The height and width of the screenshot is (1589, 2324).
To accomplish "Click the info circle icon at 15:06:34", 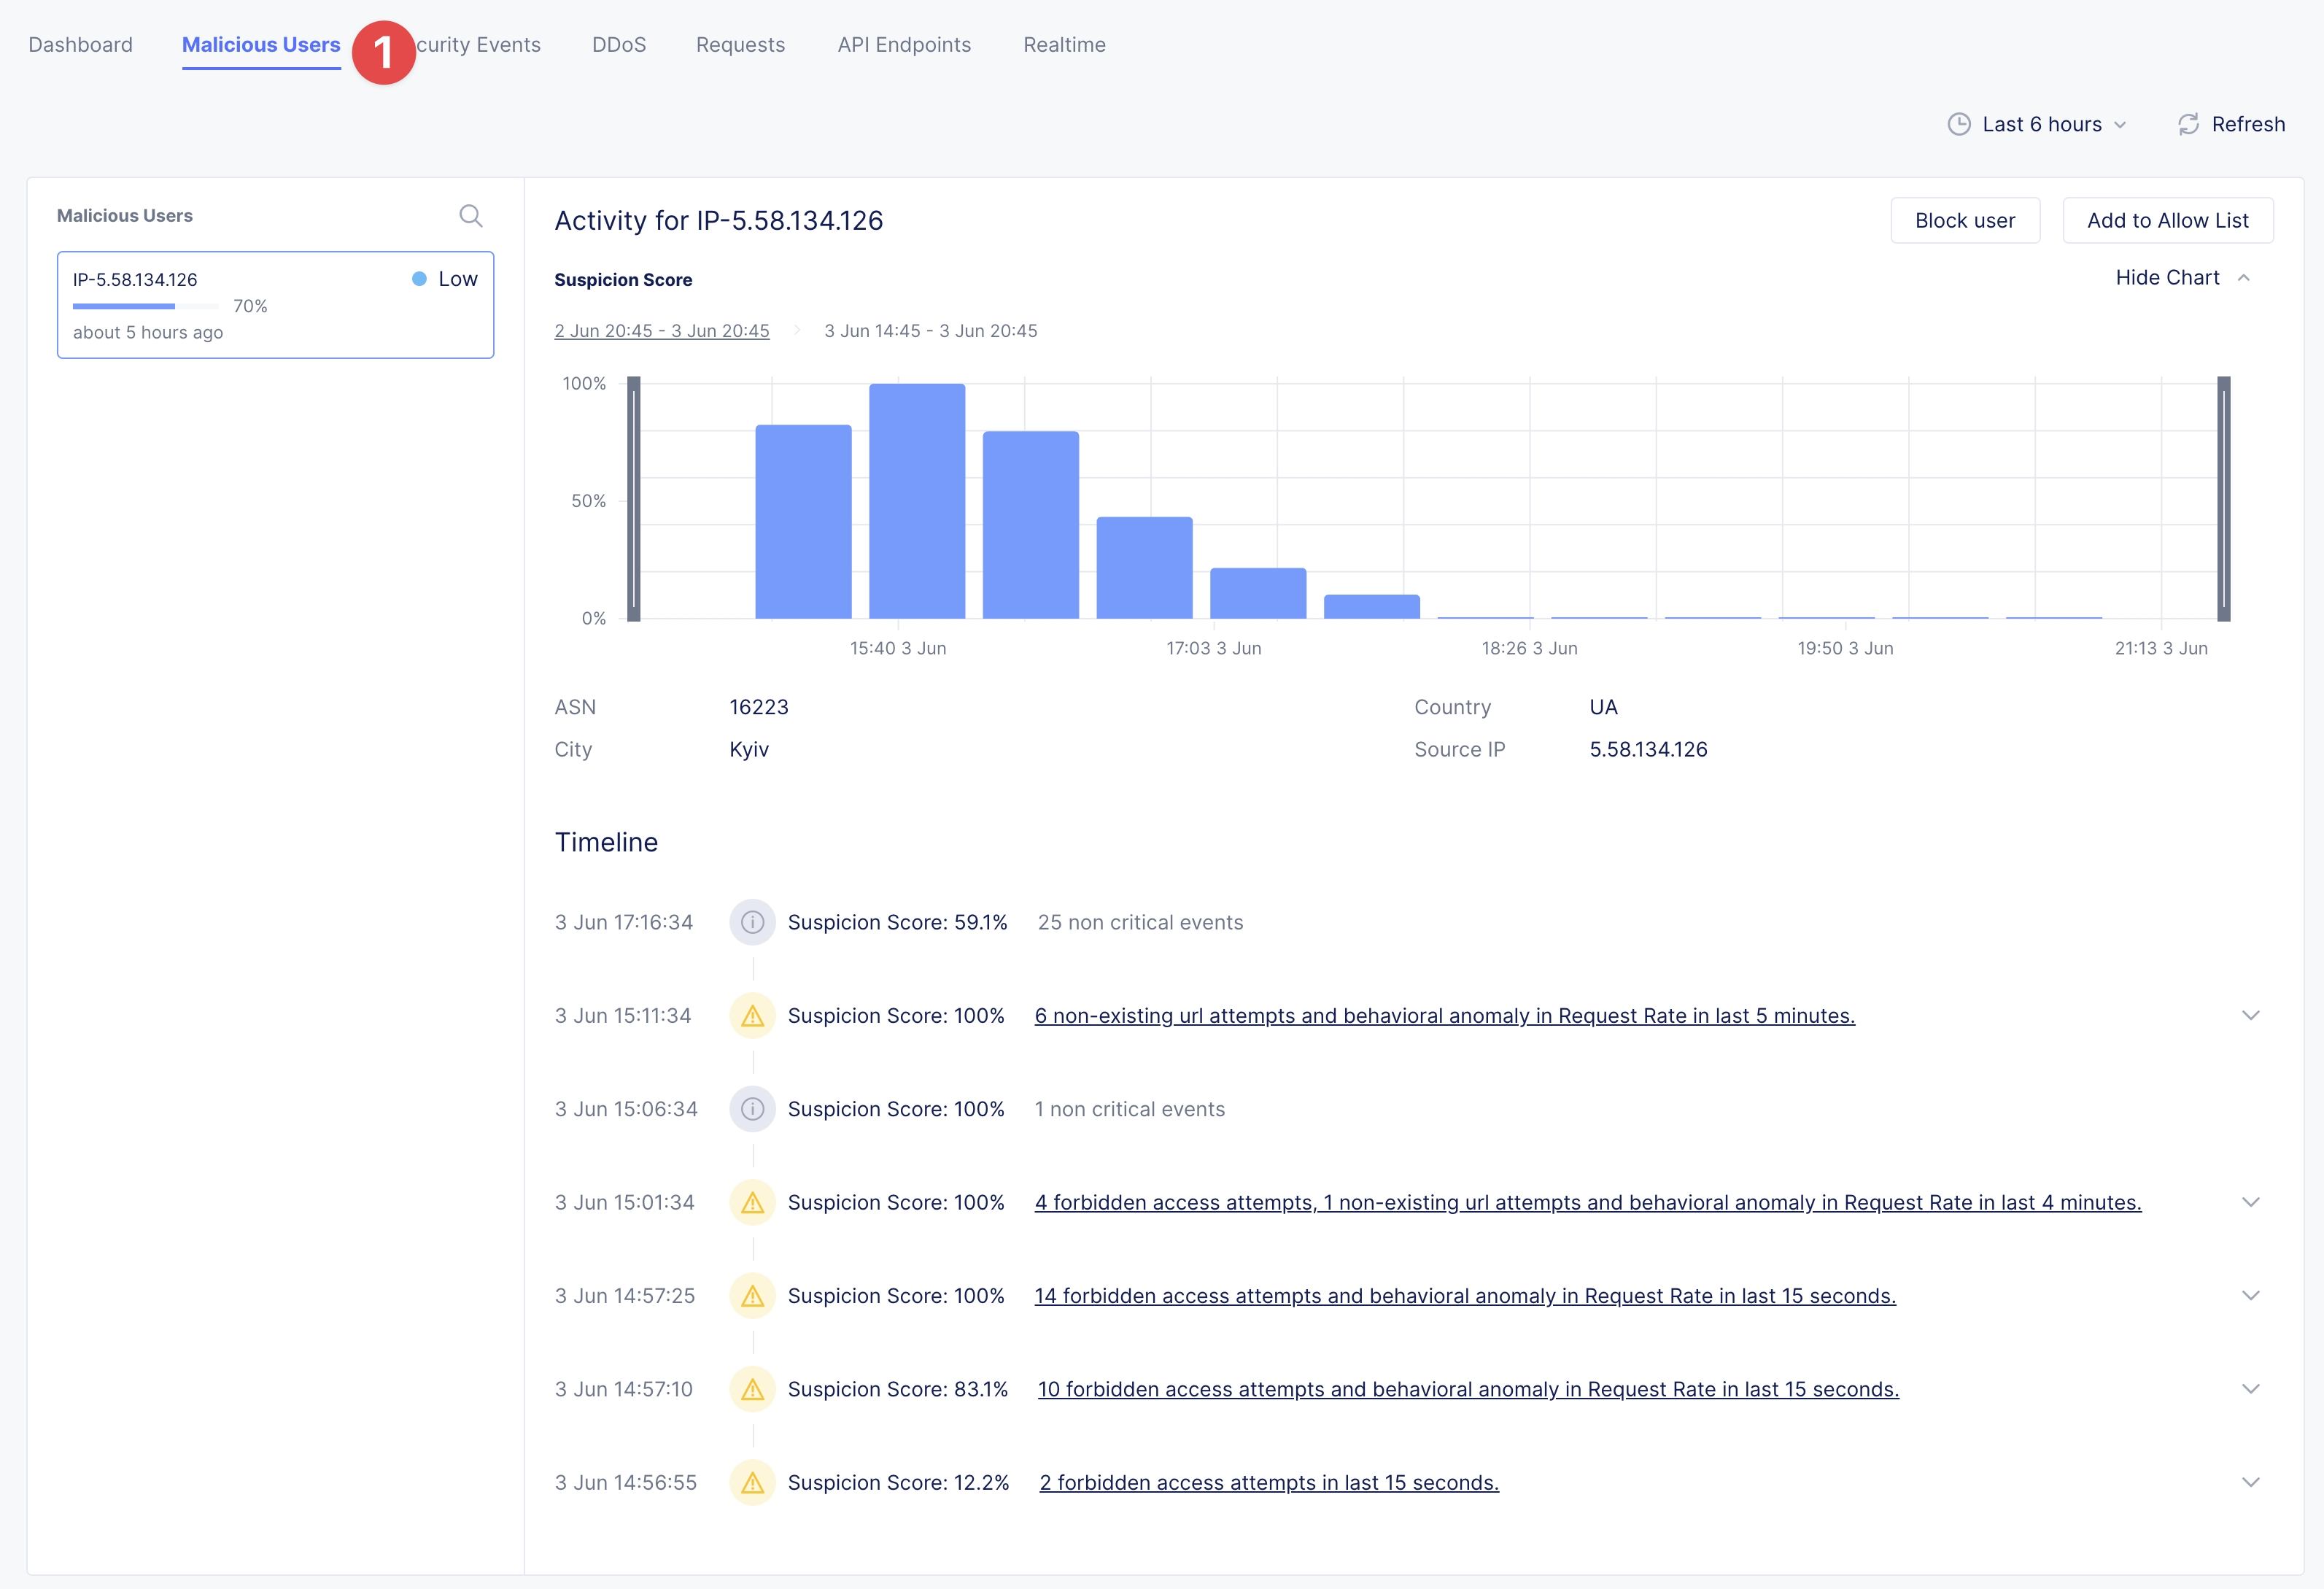I will 751,1107.
